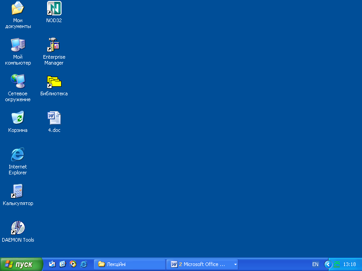The width and height of the screenshot is (362, 271).
Task: Switch to the Лекційні folder window
Action: tap(130, 264)
